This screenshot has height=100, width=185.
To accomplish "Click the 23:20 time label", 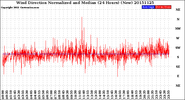I will click(164, 95).
